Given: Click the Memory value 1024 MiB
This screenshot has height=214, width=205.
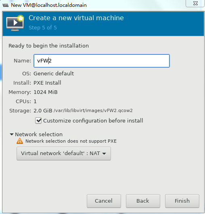Looking at the screenshot, I should tap(46, 92).
